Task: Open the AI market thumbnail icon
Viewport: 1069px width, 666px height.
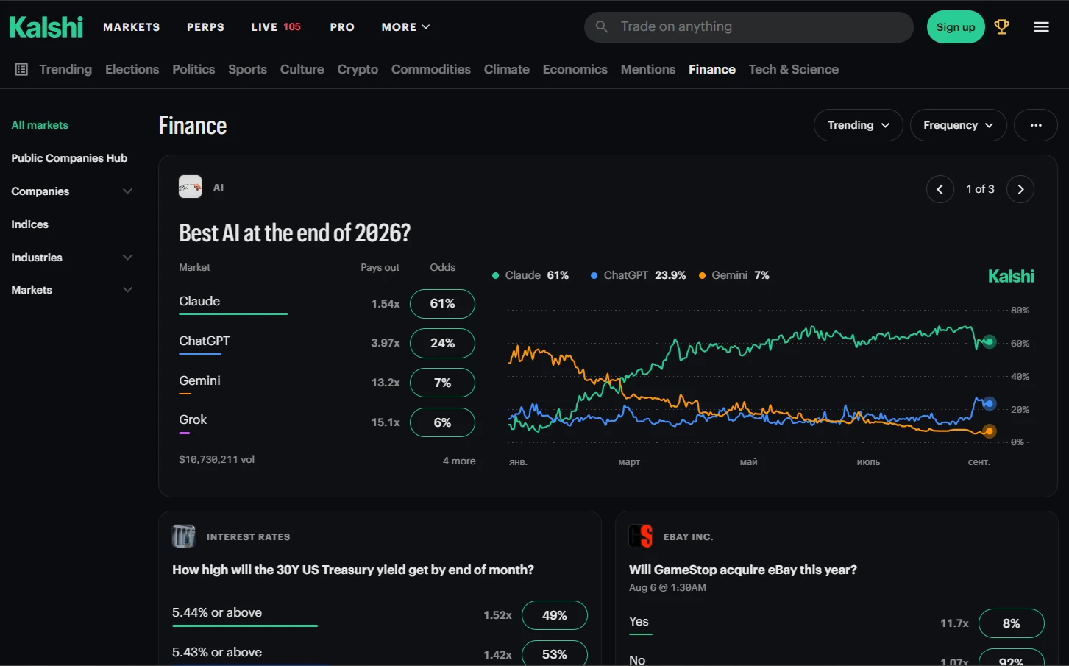Action: pyautogui.click(x=190, y=187)
